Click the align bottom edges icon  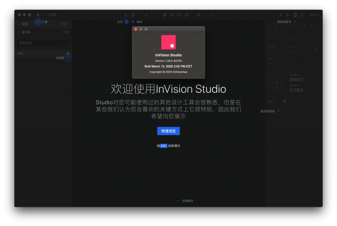click(318, 26)
